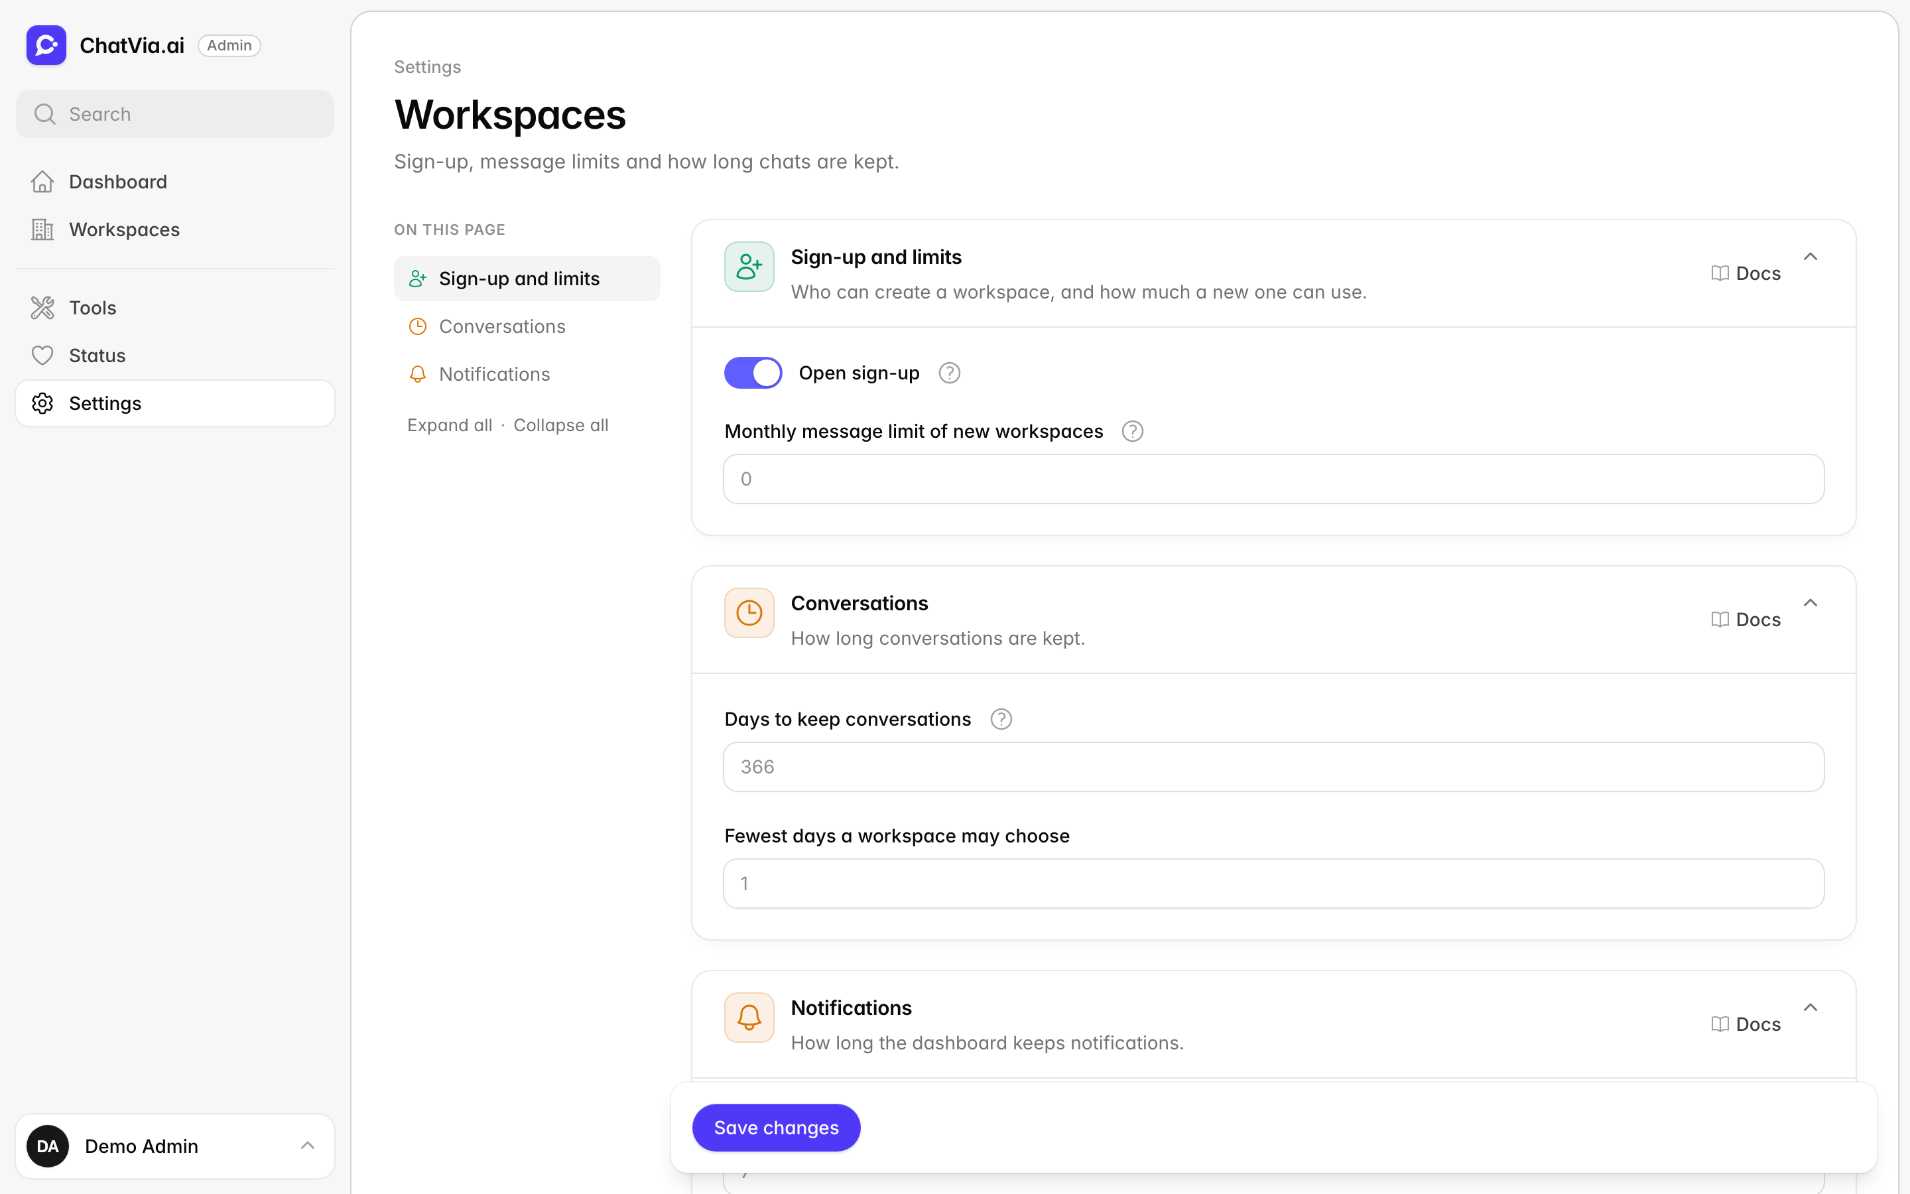
Task: Click the bell icon in page outline
Action: 418,374
